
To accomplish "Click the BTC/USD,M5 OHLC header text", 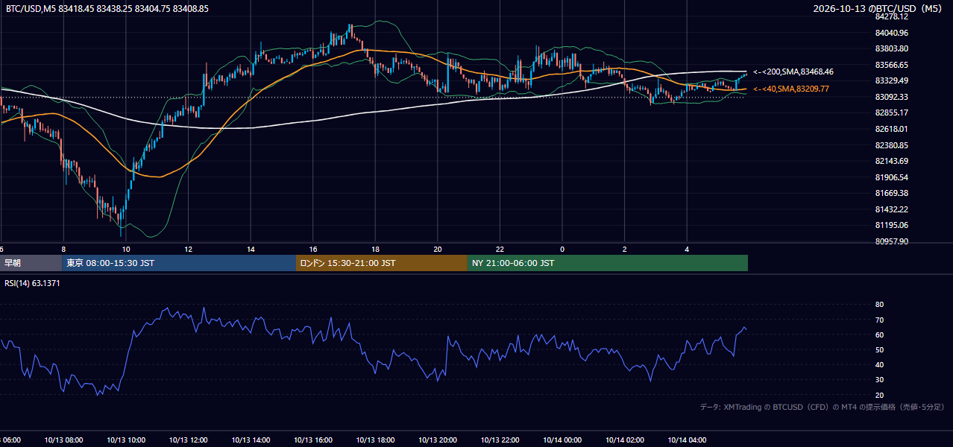I will pyautogui.click(x=107, y=9).
